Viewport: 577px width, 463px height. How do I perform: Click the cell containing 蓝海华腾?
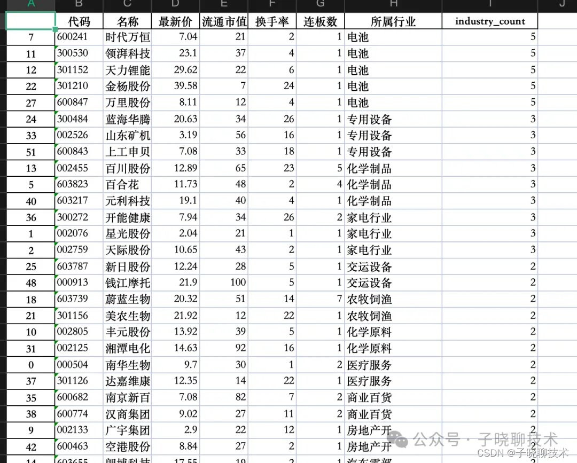(x=127, y=119)
